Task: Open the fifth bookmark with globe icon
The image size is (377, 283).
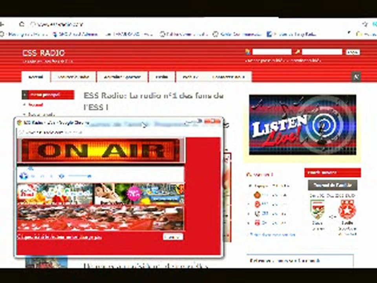Action: (237, 35)
